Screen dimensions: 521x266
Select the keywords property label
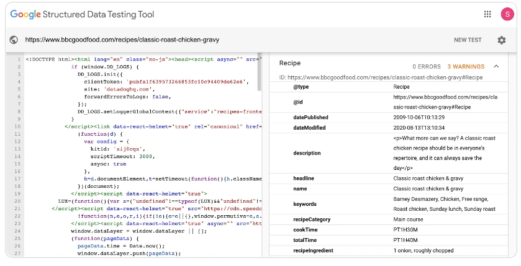click(305, 205)
